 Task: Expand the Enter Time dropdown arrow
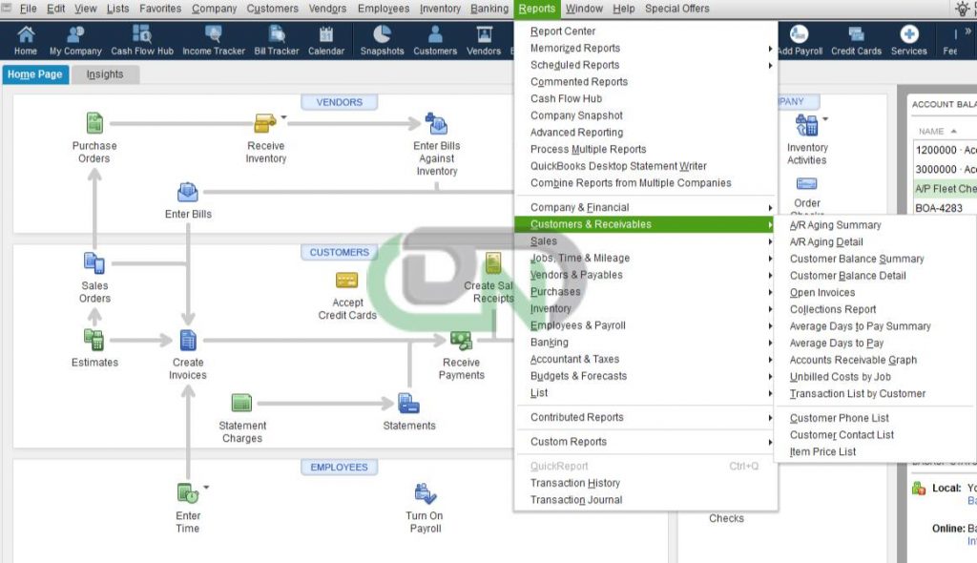206,488
